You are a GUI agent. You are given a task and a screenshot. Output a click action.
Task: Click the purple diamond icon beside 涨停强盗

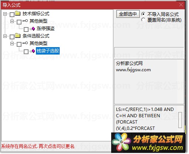click(x=33, y=29)
